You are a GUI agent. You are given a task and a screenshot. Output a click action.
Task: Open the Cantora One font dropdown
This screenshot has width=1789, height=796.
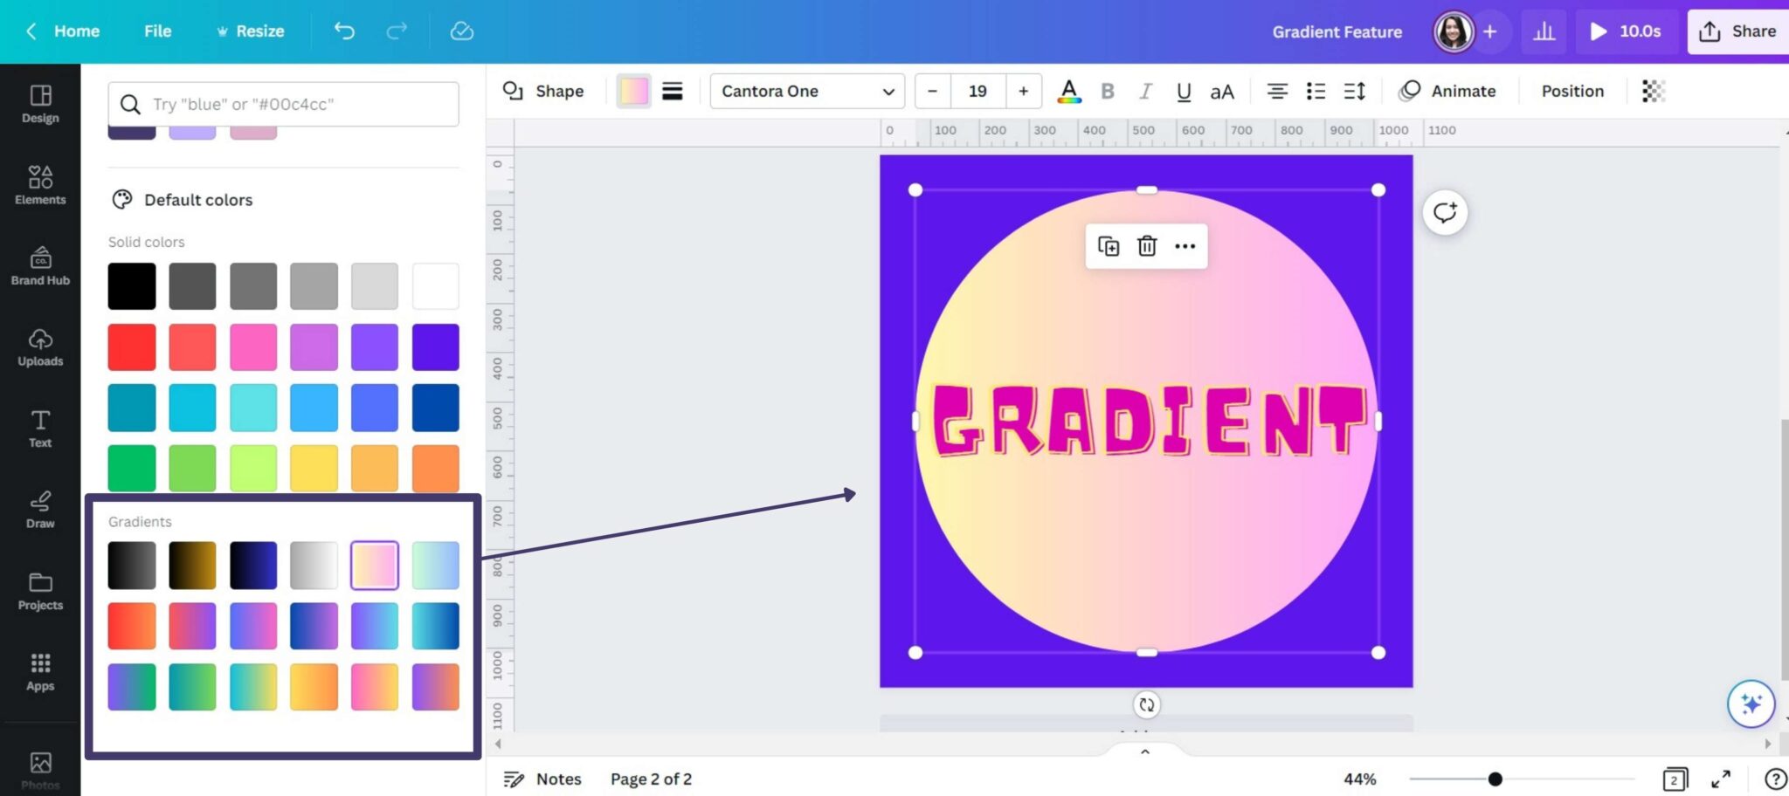click(x=806, y=91)
